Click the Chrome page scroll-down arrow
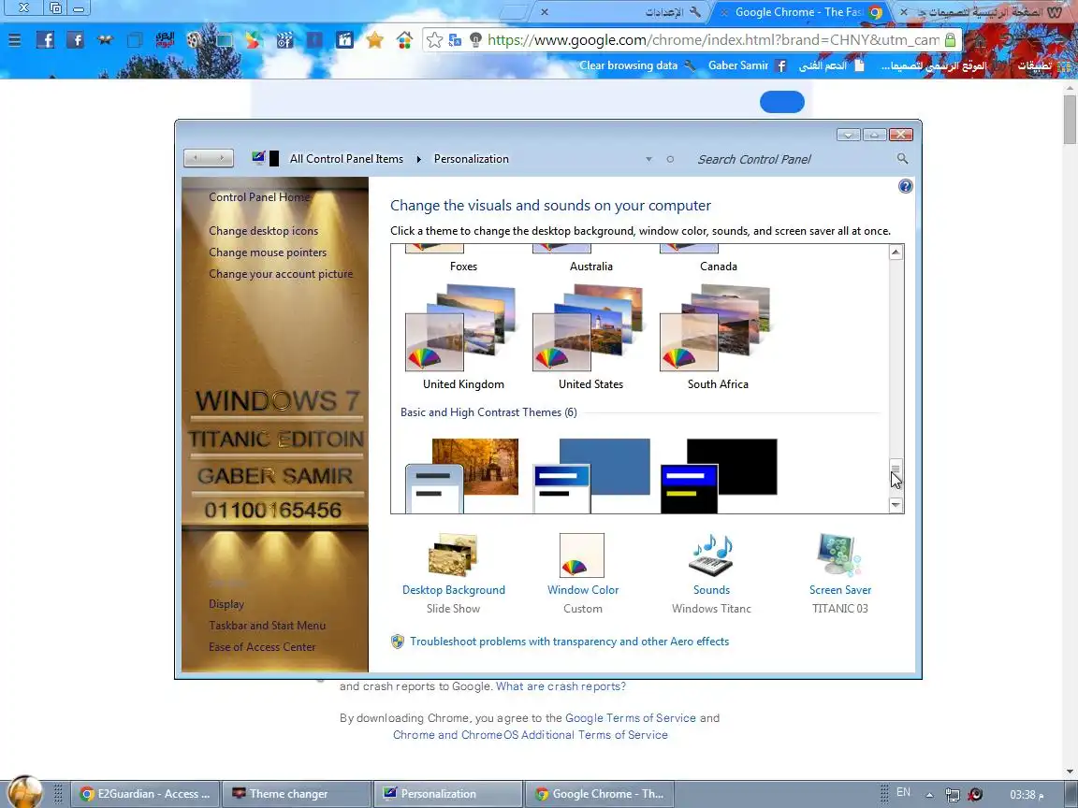The image size is (1078, 808). [1070, 772]
